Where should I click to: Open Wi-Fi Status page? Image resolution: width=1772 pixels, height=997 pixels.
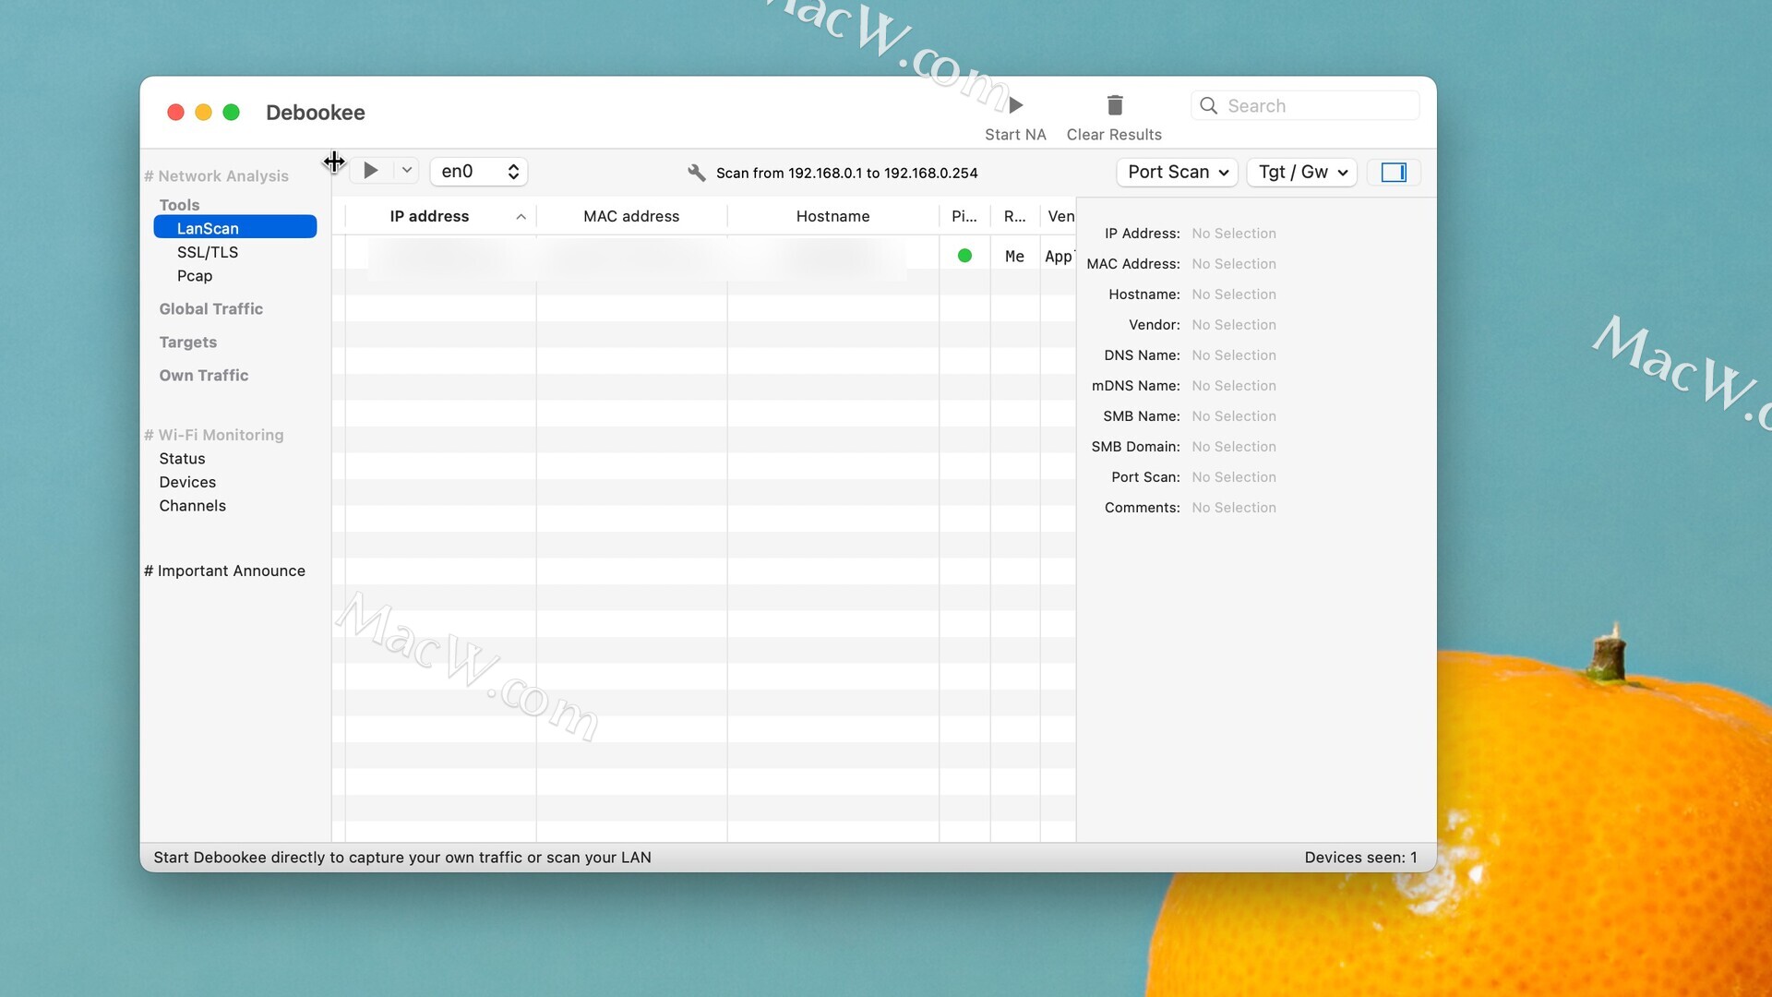(x=182, y=459)
